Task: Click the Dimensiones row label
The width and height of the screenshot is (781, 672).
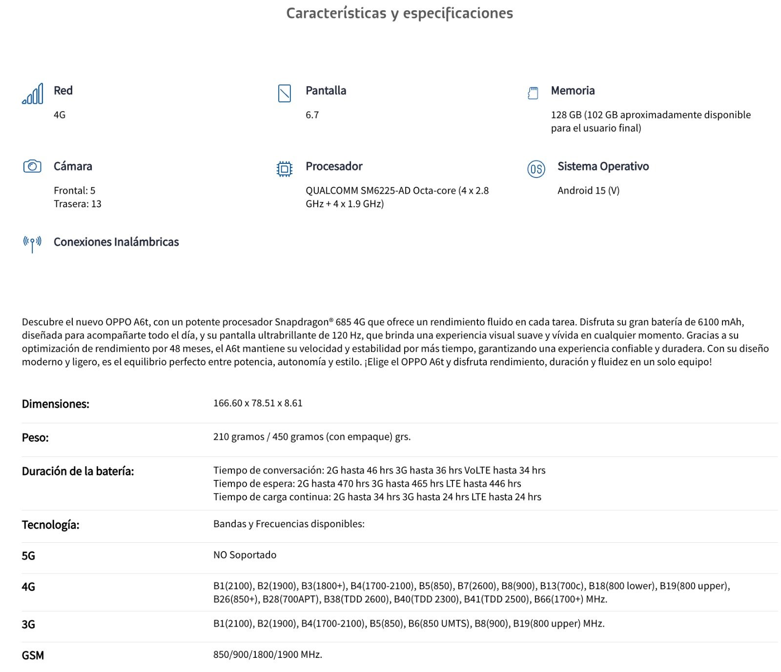Action: coord(56,404)
